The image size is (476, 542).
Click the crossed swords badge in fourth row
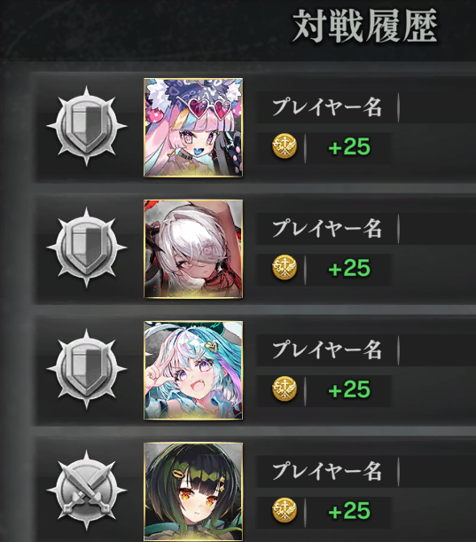pyautogui.click(x=87, y=491)
